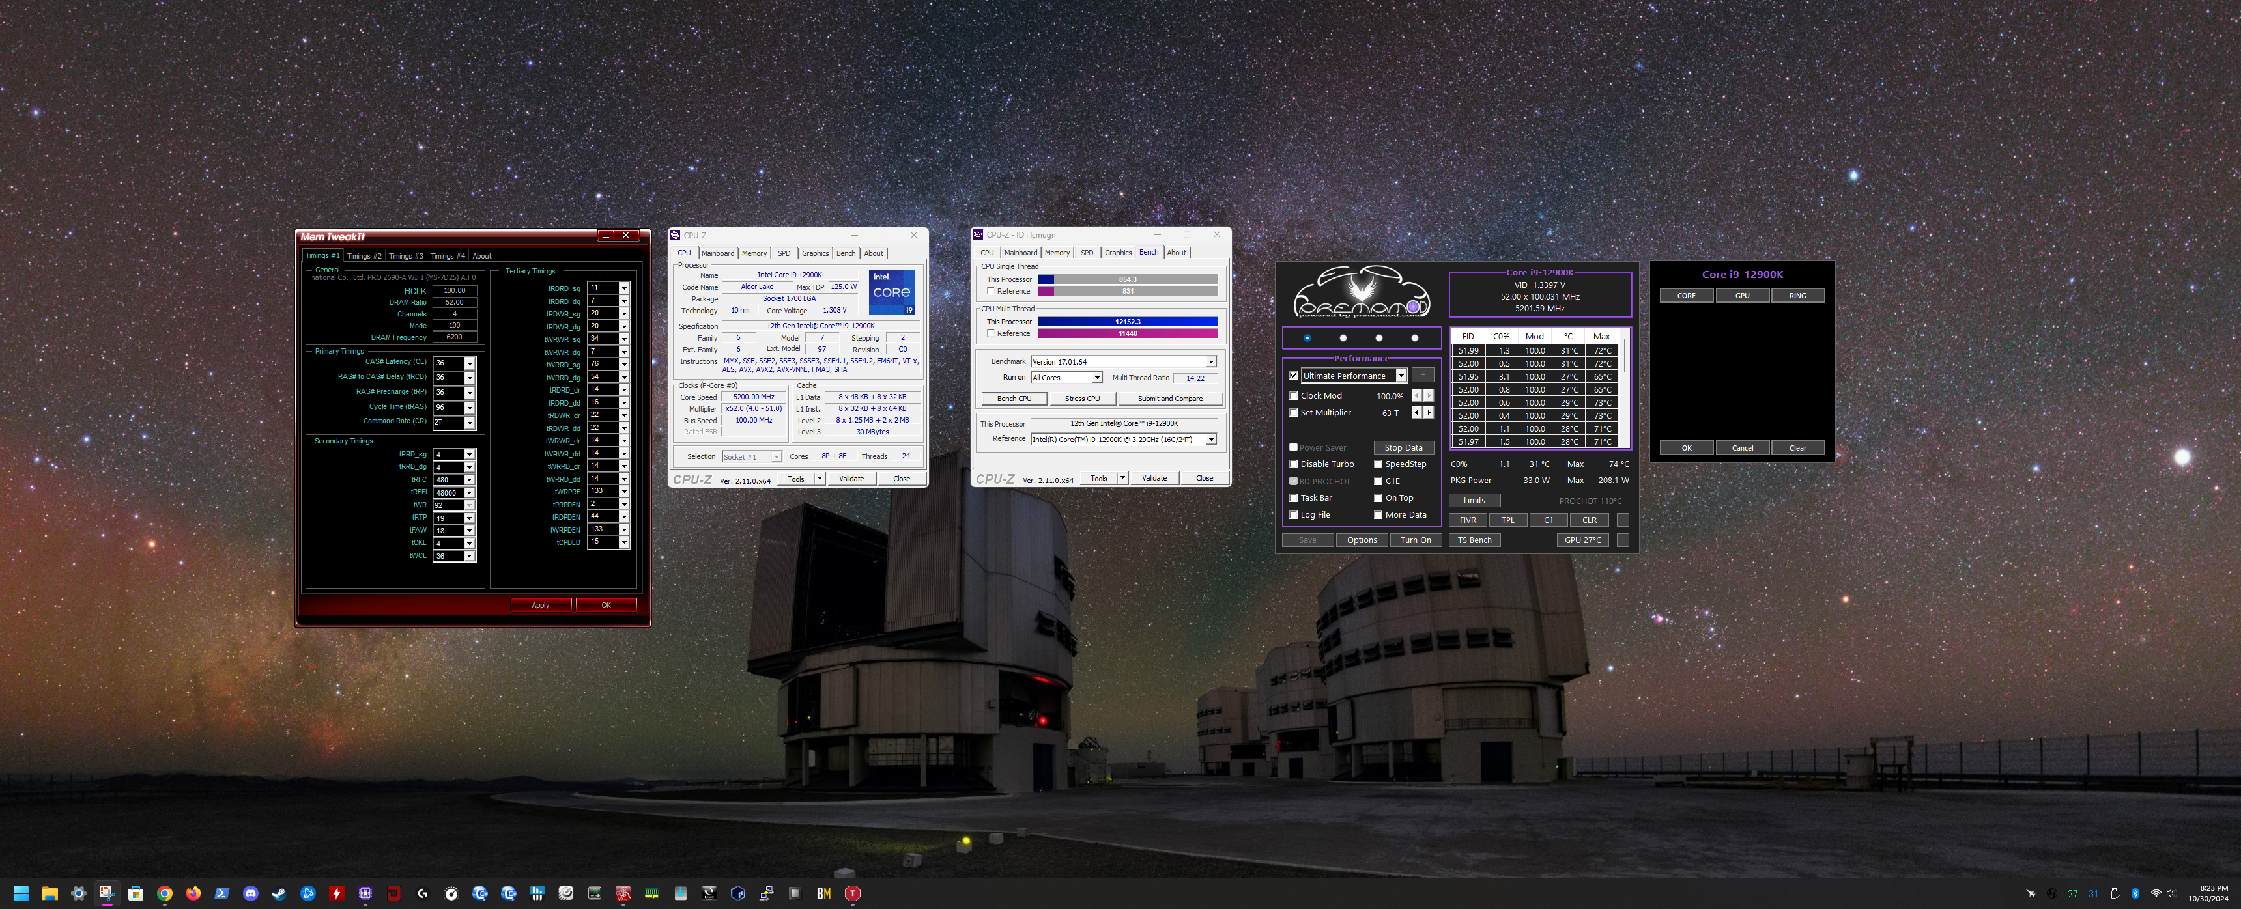Start the Bench CPU test
2241x909 pixels.
[1014, 399]
